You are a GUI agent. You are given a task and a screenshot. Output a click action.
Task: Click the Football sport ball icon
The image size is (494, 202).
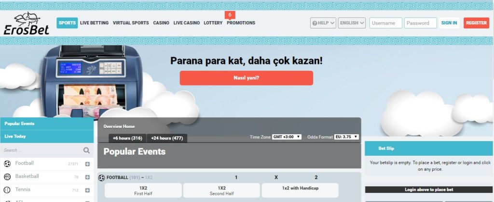pos(7,164)
